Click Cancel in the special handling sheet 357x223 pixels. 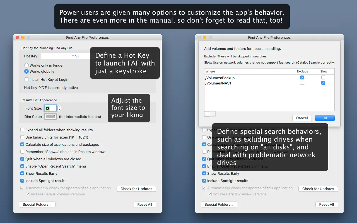pyautogui.click(x=302, y=118)
